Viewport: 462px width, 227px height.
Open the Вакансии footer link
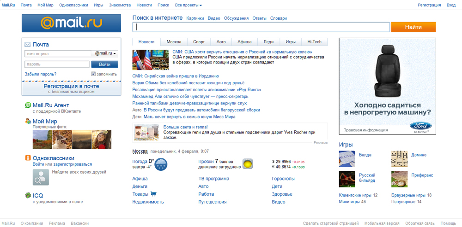[79, 223]
